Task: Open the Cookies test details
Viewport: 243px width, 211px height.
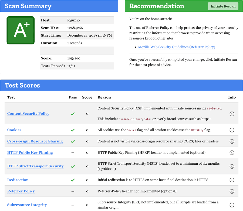Action: coord(14,130)
